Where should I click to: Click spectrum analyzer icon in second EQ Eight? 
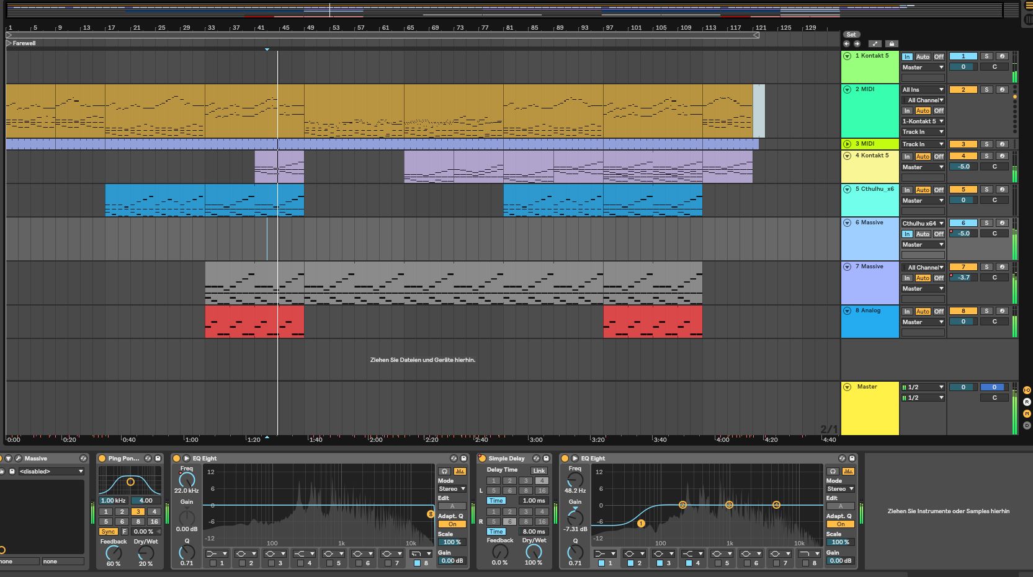tap(847, 472)
